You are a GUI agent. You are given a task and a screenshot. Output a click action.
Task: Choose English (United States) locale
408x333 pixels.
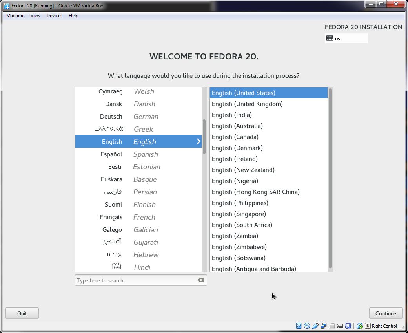[268, 93]
